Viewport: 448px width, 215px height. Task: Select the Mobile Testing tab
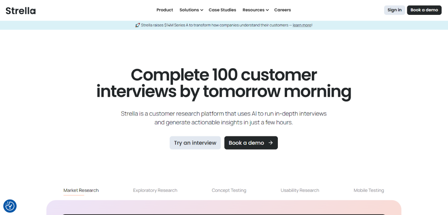(x=368, y=190)
